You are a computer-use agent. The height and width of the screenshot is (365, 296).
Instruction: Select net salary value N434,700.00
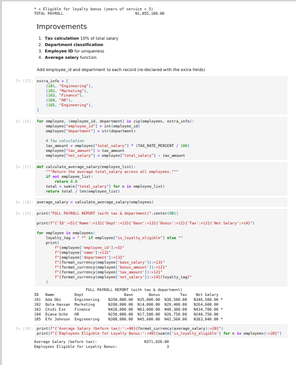pyautogui.click(x=206, y=309)
